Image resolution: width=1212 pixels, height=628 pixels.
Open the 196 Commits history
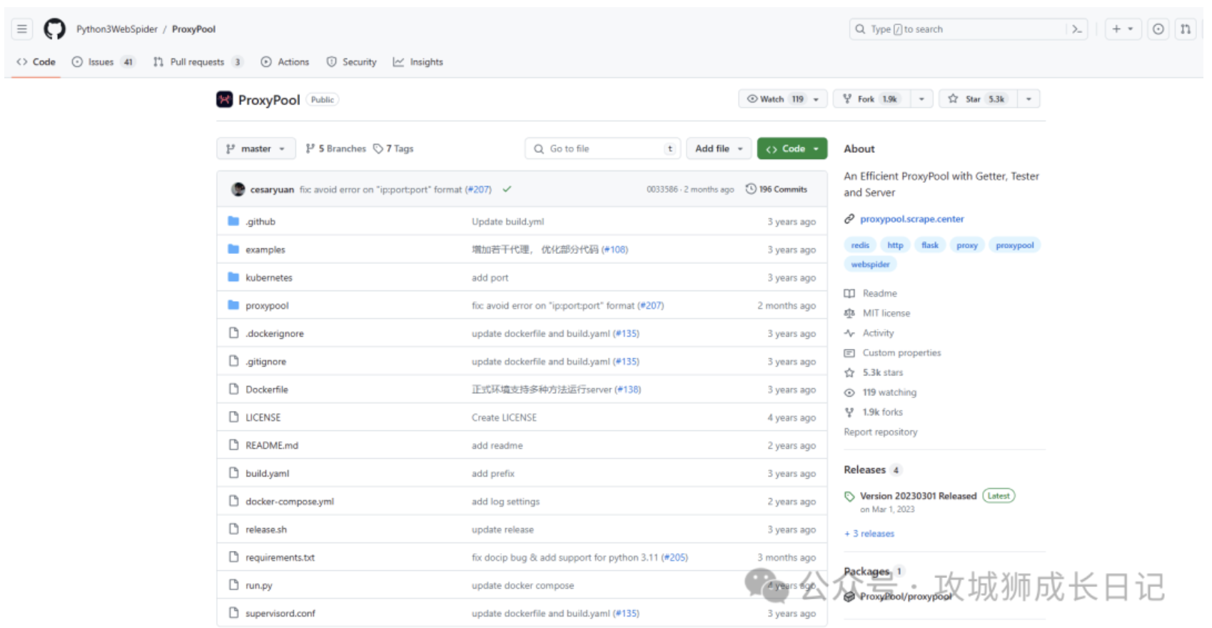[777, 189]
